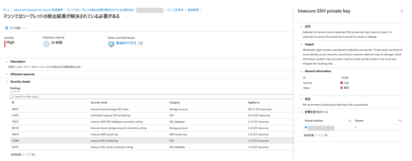Click 検索結果: 1 - 7 / 7 件 footer text
412x161 pixels.
point(23,155)
